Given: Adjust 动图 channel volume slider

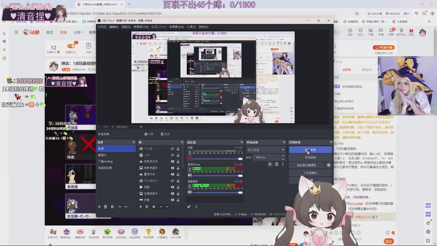Looking at the screenshot, I should coord(217,159).
